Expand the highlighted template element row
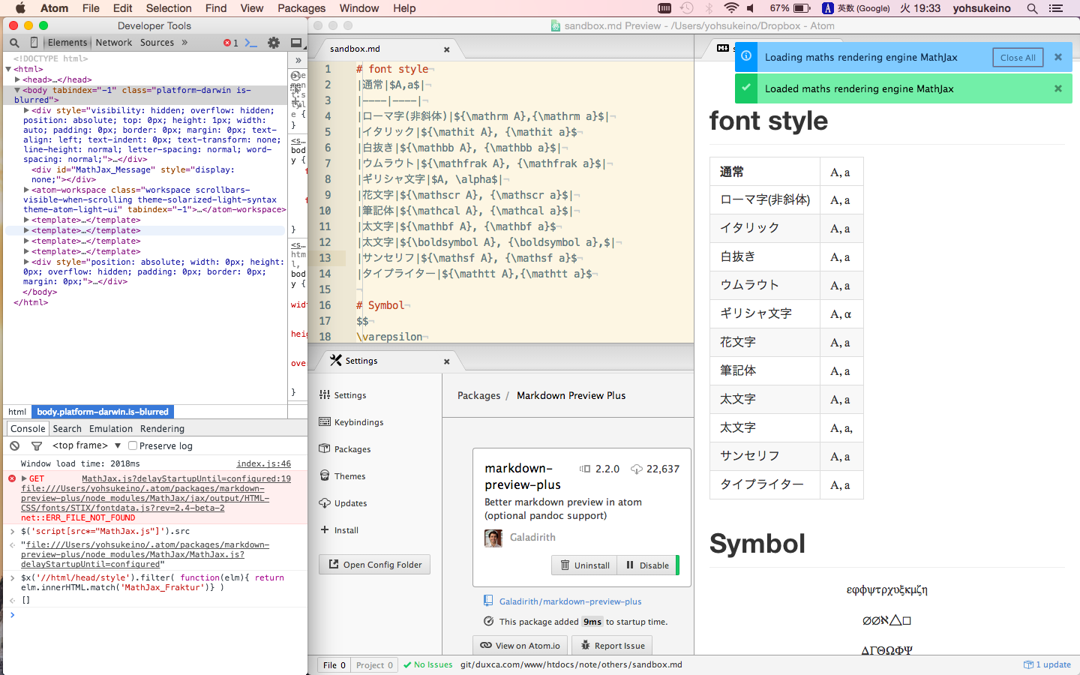This screenshot has width=1080, height=675. click(x=26, y=230)
